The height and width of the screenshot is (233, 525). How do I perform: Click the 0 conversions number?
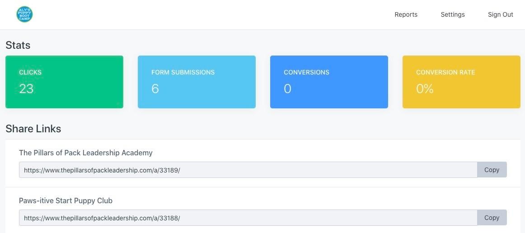tap(287, 89)
